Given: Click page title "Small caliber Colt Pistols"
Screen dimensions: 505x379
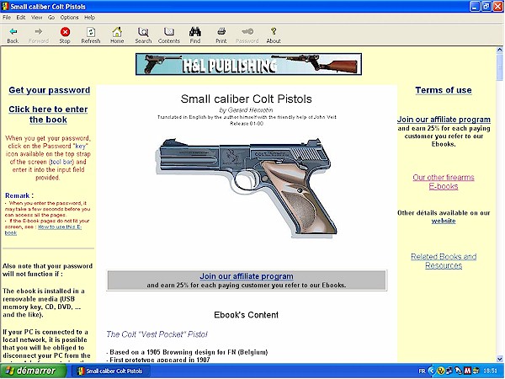Looking at the screenshot, I should coord(246,99).
